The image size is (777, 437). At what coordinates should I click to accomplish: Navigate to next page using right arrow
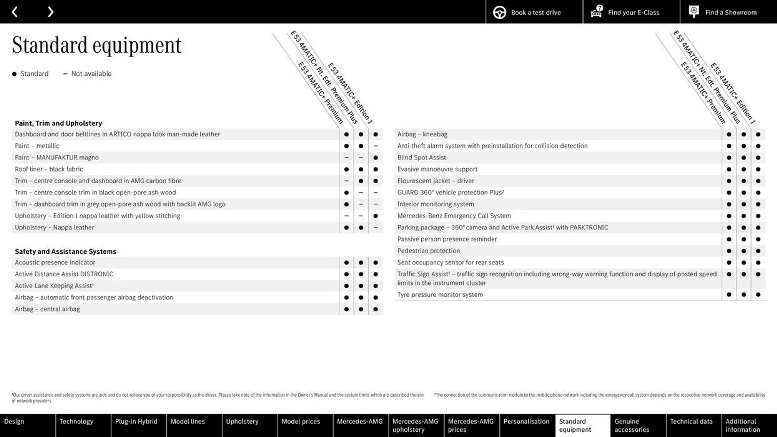click(x=50, y=11)
